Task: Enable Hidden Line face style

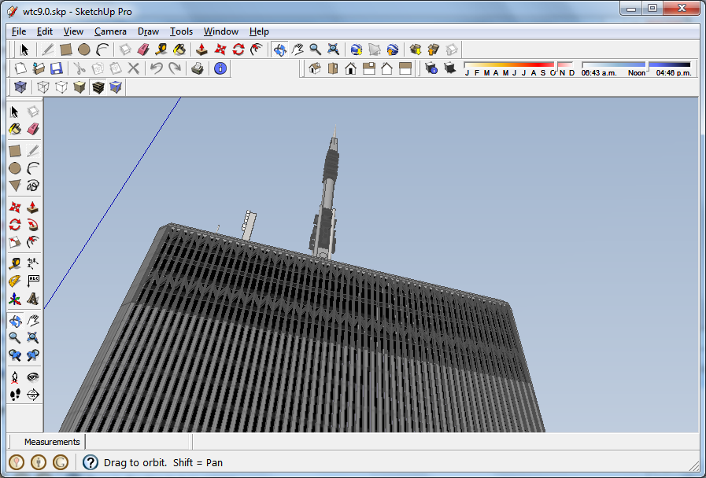Action: 61,86
